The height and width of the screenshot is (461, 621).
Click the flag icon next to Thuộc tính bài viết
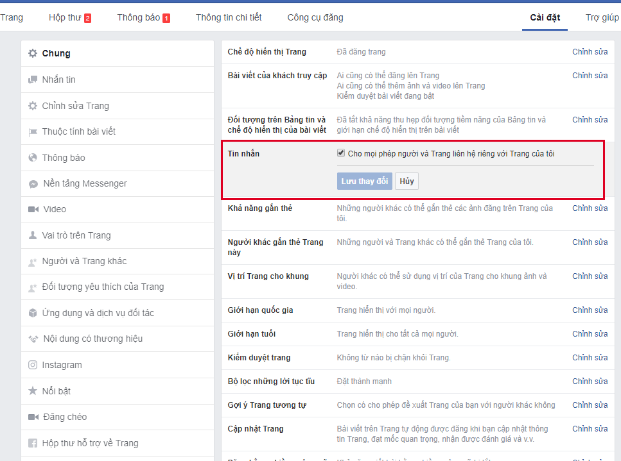(x=33, y=132)
